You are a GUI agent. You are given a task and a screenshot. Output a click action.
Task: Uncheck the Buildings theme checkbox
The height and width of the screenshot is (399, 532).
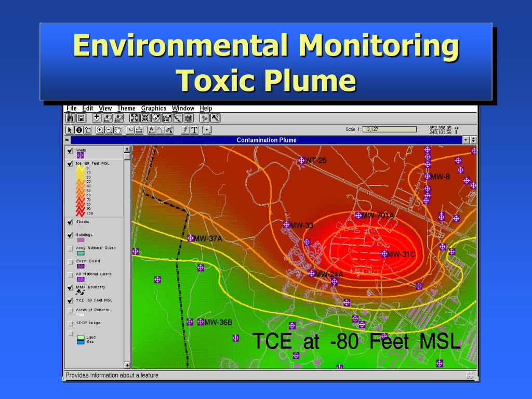tap(70, 235)
